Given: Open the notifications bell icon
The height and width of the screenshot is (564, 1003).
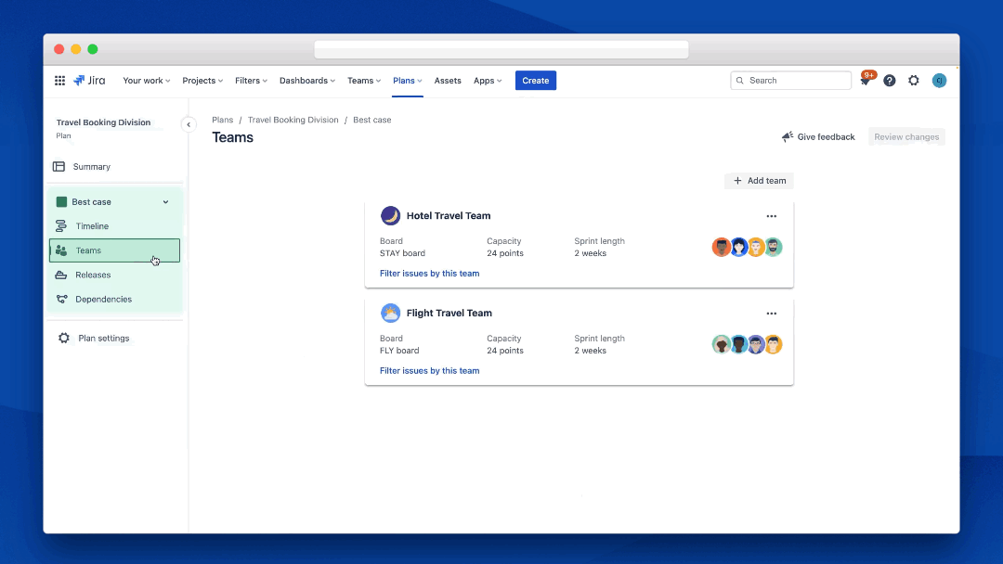Looking at the screenshot, I should (x=864, y=81).
